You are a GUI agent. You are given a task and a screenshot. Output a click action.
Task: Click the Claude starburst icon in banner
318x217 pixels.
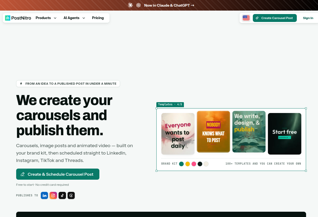pyautogui.click(x=130, y=5)
